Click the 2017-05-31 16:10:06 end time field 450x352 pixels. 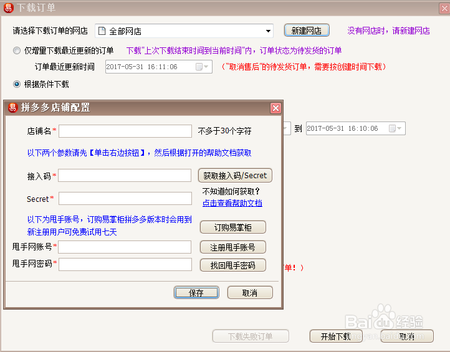tap(356, 128)
